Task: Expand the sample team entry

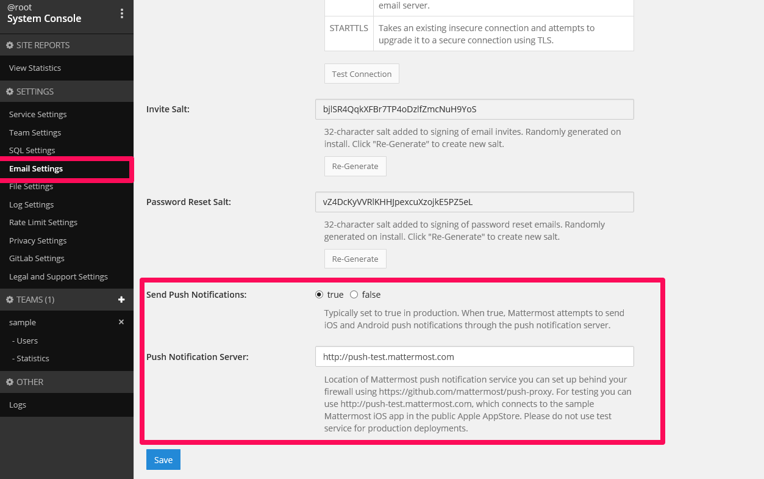Action: pyautogui.click(x=23, y=322)
